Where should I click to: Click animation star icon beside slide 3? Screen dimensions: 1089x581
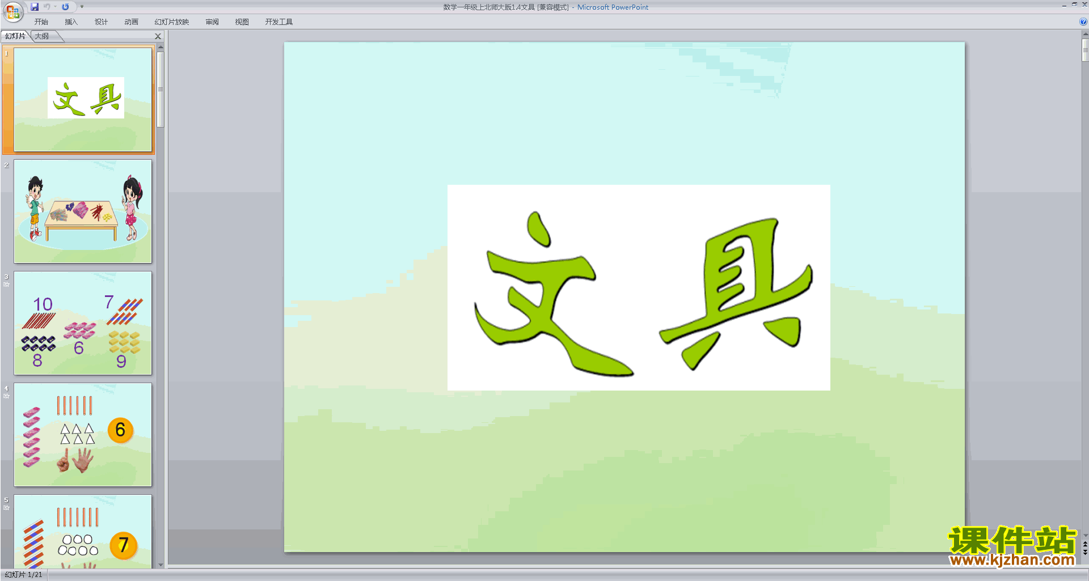pos(6,285)
